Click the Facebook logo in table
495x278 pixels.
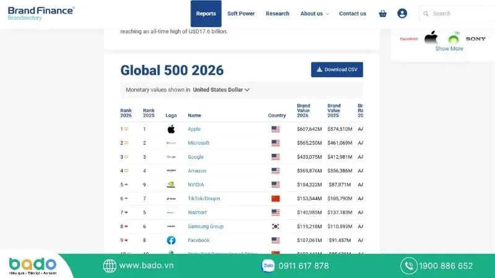tap(171, 240)
